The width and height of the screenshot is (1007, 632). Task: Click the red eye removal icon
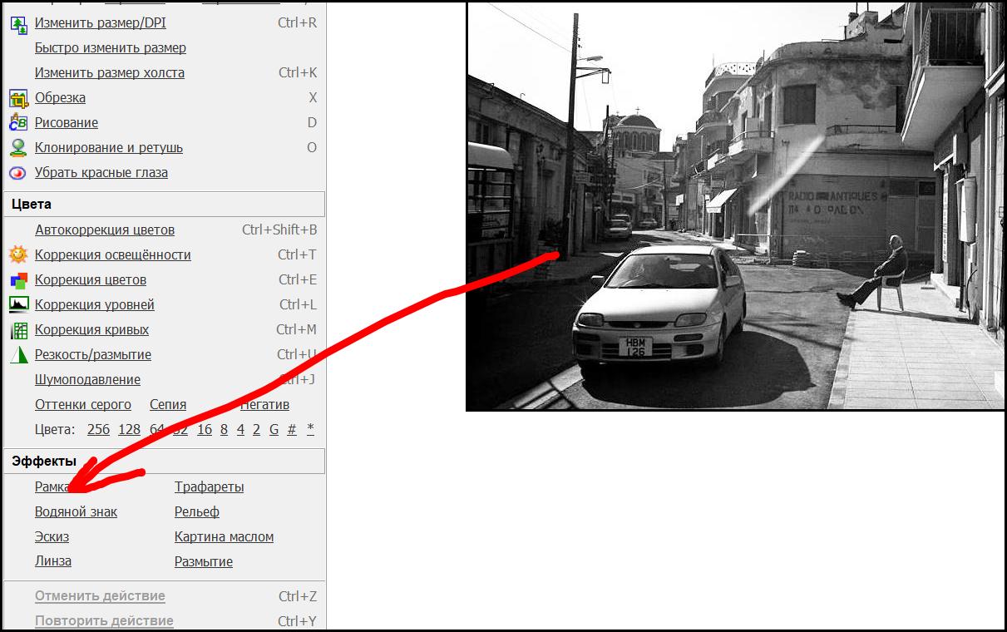[18, 173]
